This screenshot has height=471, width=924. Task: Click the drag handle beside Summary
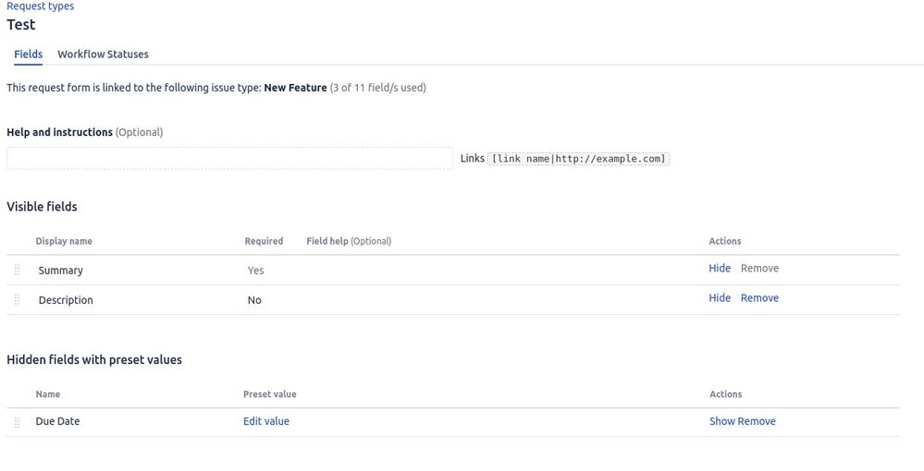coord(17,271)
